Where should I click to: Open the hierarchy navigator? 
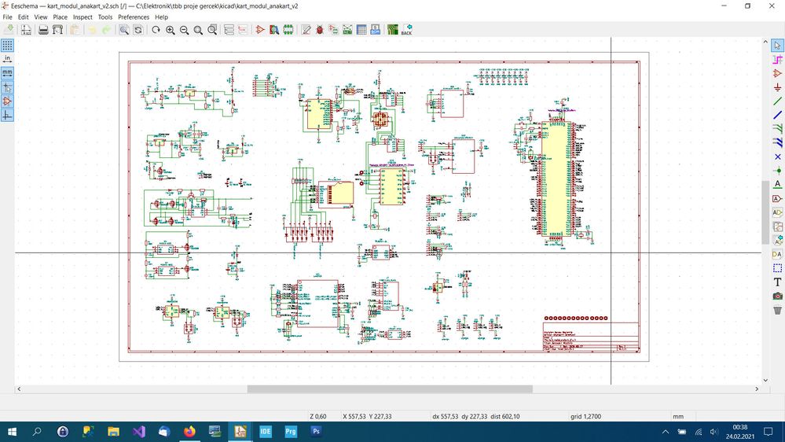(229, 30)
